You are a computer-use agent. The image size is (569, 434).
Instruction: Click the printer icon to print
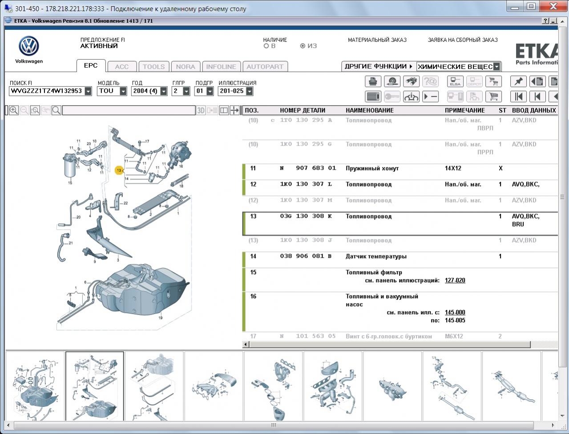click(x=373, y=81)
